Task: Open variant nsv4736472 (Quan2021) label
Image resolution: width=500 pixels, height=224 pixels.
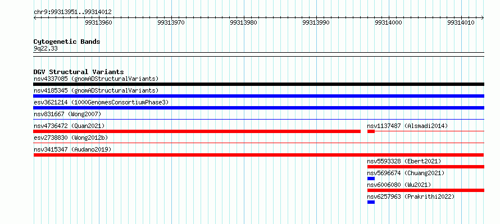Action: pos(69,126)
